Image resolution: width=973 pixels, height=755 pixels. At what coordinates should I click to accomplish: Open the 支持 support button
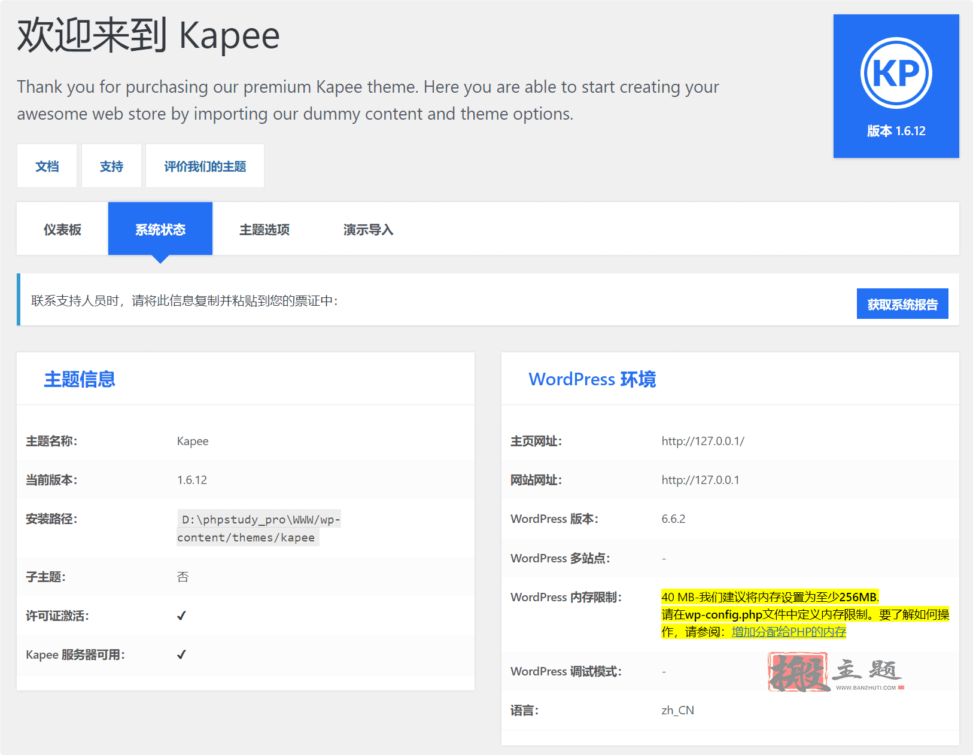(111, 166)
